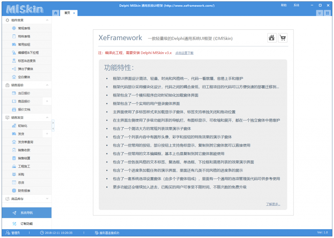Click the XeFramework heading text
Screen dimensions: 334x238
(x=120, y=38)
